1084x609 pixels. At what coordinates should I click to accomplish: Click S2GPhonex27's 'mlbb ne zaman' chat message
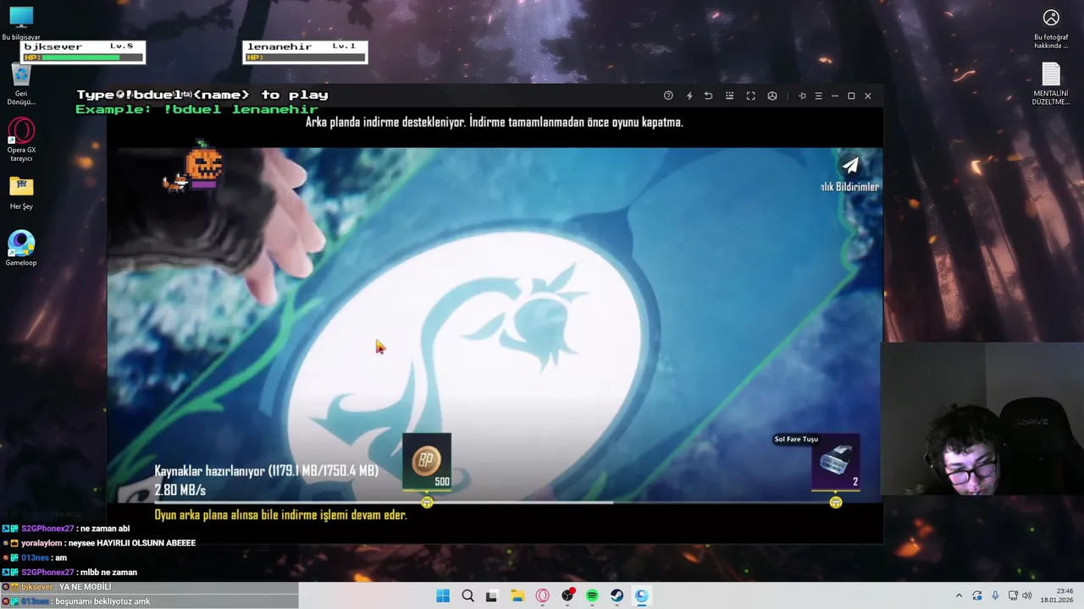point(108,572)
